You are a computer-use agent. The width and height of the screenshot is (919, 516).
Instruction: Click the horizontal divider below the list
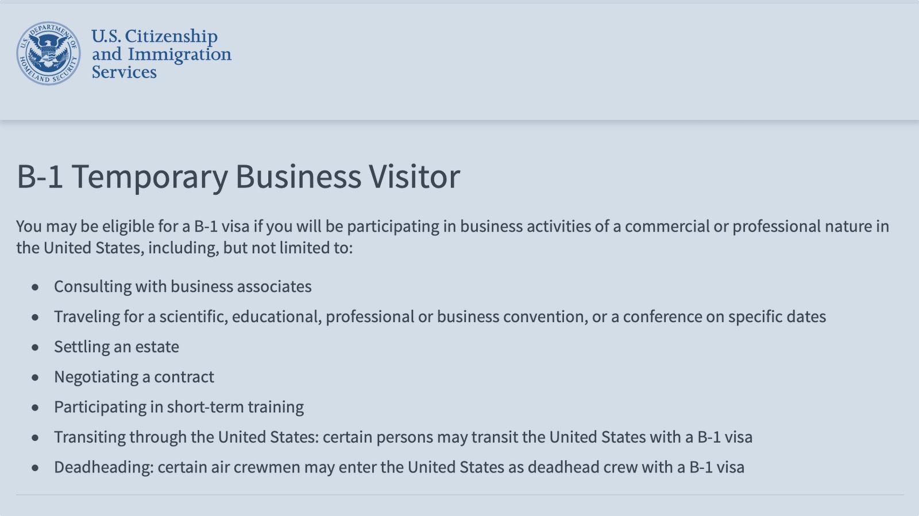(x=459, y=494)
